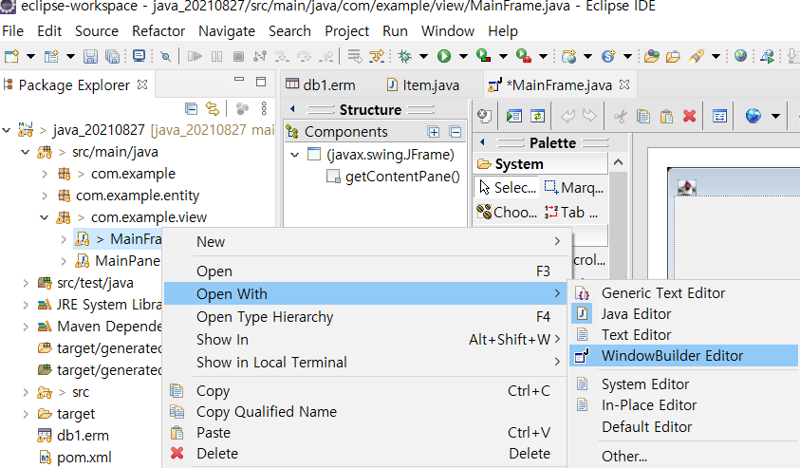800x468 pixels.
Task: Choose WindowBuilder Editor from Open With submenu
Action: coord(682,356)
